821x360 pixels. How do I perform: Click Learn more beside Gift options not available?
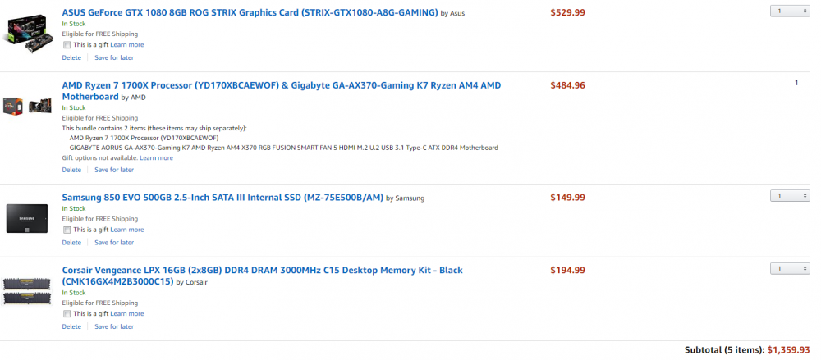156,157
